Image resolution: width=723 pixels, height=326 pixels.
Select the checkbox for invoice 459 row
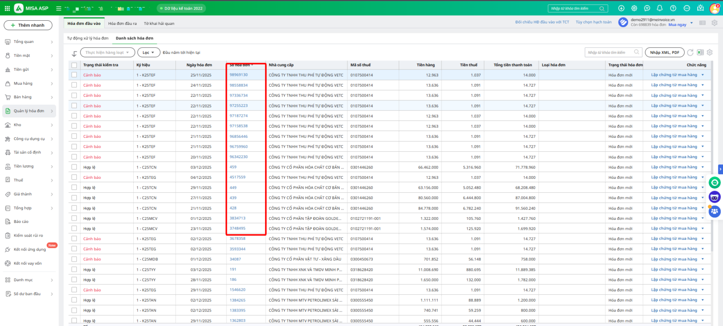(x=74, y=168)
